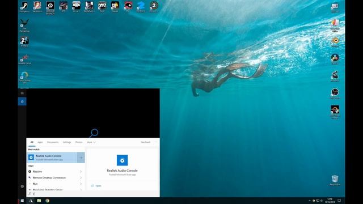Expand the arrow next to Run
The image size is (363, 204).
click(x=81, y=184)
